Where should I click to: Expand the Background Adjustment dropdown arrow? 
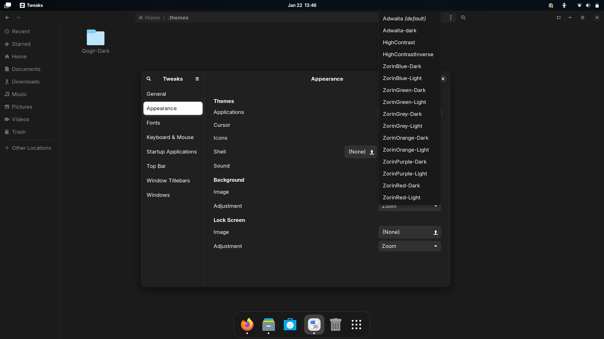(x=436, y=207)
